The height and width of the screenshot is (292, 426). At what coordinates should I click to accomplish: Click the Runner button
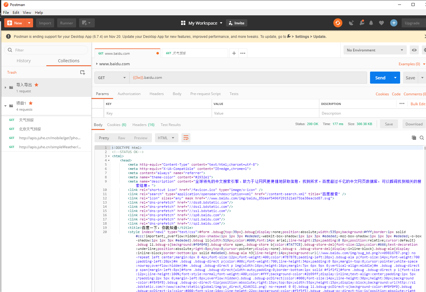pyautogui.click(x=66, y=23)
